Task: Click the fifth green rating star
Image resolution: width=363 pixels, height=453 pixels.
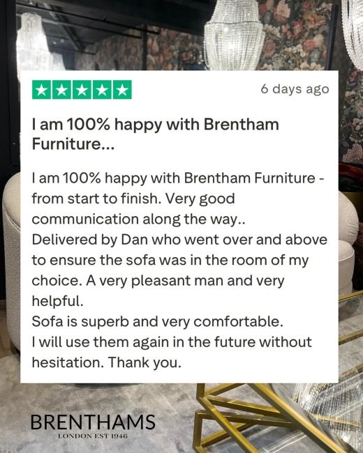Action: [122, 90]
